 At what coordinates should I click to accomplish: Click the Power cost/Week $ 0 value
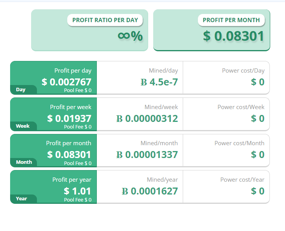coord(257,118)
